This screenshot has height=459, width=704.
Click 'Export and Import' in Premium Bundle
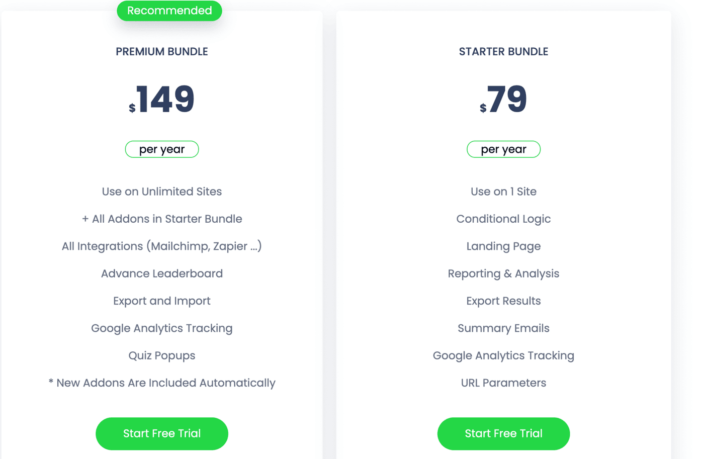[161, 301]
